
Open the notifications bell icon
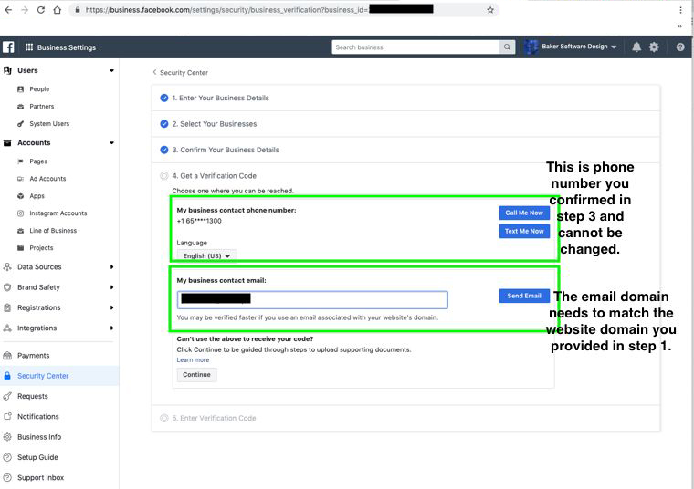tap(636, 47)
